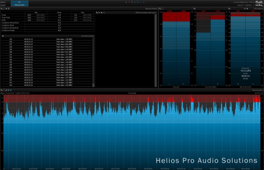Screen dimensions: 264x170
Task: Click the highlighted fullscreen icon in top toolbar
Action: (x=138, y=2)
